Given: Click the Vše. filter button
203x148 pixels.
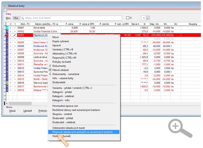Looking at the screenshot, I should point(16,18).
